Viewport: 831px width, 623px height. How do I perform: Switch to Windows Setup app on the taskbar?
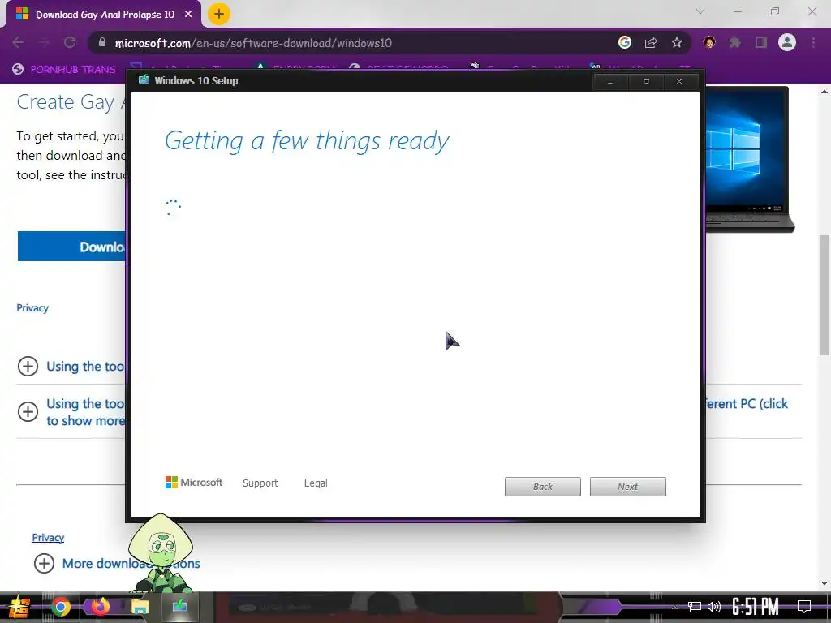179,607
